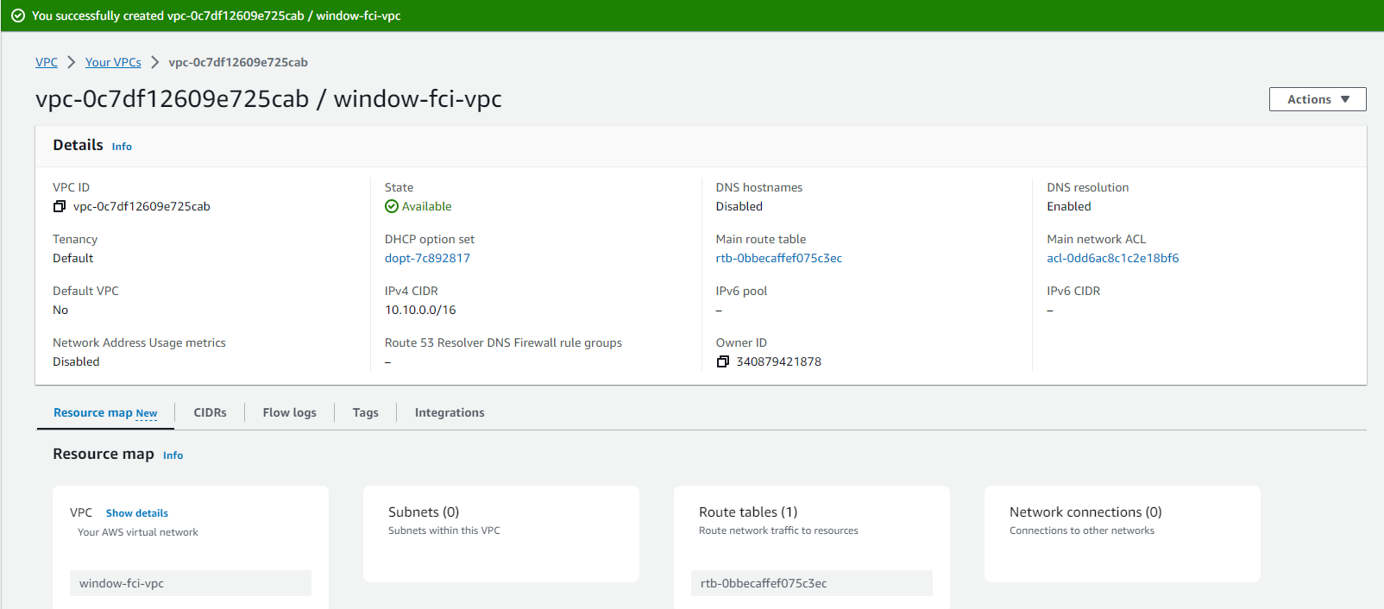Switch to the CIDRs tab
This screenshot has height=609, width=1384.
210,412
